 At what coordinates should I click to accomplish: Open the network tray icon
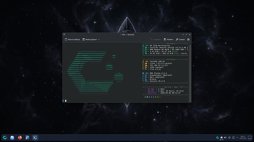pos(233,138)
